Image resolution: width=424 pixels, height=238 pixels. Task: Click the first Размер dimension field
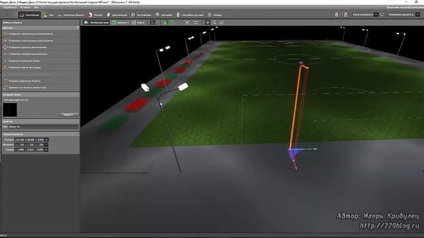coord(20,149)
